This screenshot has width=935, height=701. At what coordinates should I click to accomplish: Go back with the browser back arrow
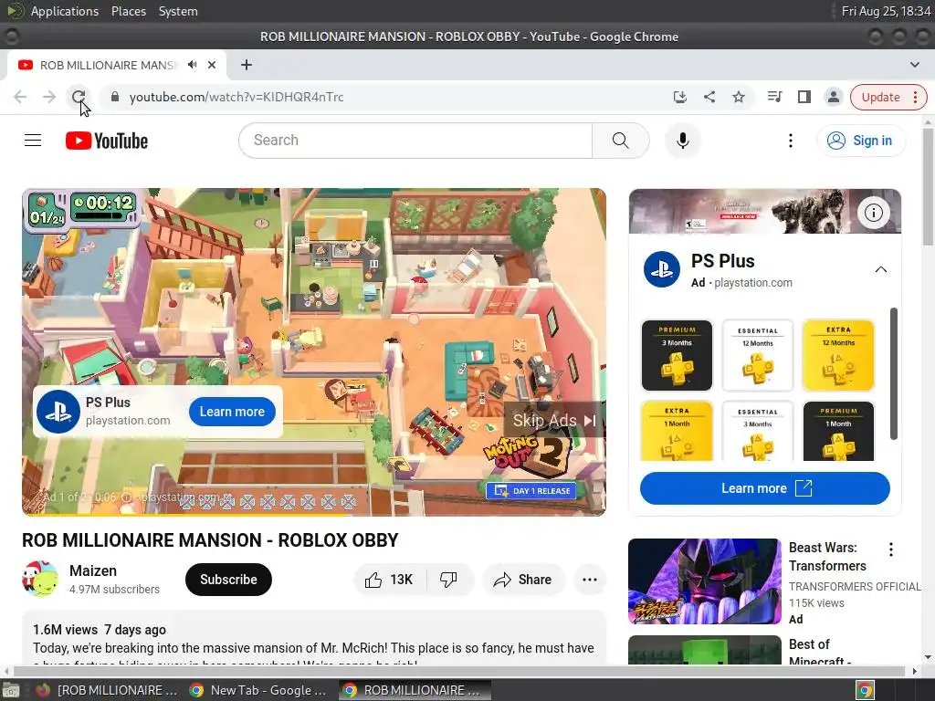tap(20, 97)
